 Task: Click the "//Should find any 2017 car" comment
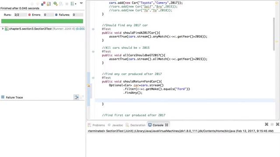(125, 25)
